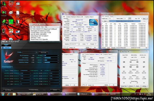Viewport: 154px width, 101px height.
Task: Select row 487 in the LinX results table
Action: pyautogui.click(x=124, y=26)
